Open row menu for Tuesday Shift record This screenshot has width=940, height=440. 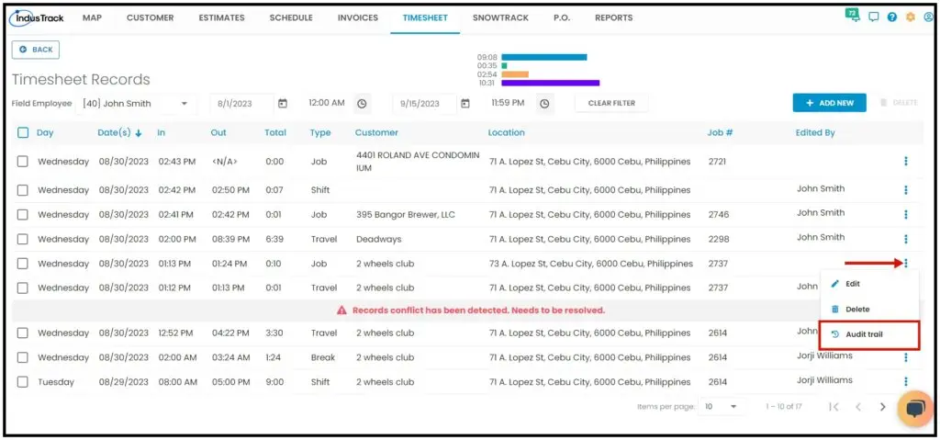[906, 382]
